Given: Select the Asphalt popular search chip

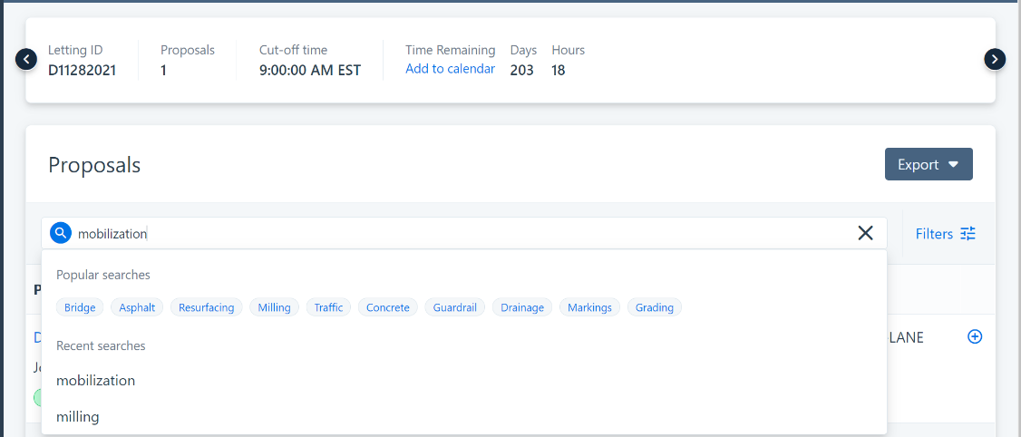Looking at the screenshot, I should (x=137, y=307).
